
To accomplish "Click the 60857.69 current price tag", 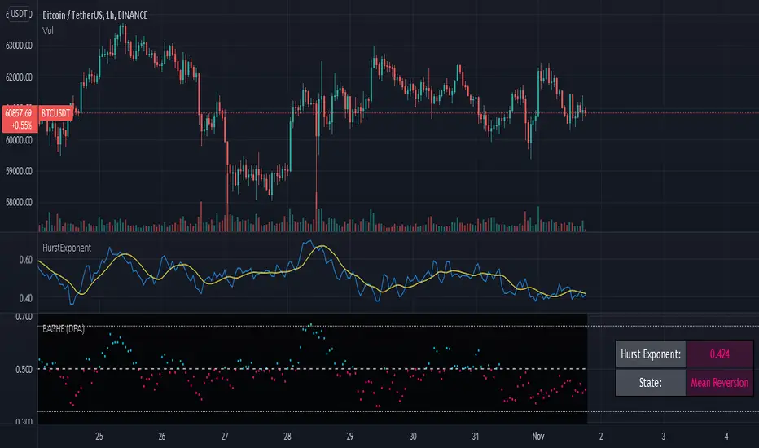I will click(x=19, y=113).
